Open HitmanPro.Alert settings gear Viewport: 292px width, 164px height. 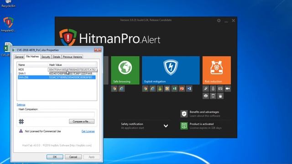(219, 20)
